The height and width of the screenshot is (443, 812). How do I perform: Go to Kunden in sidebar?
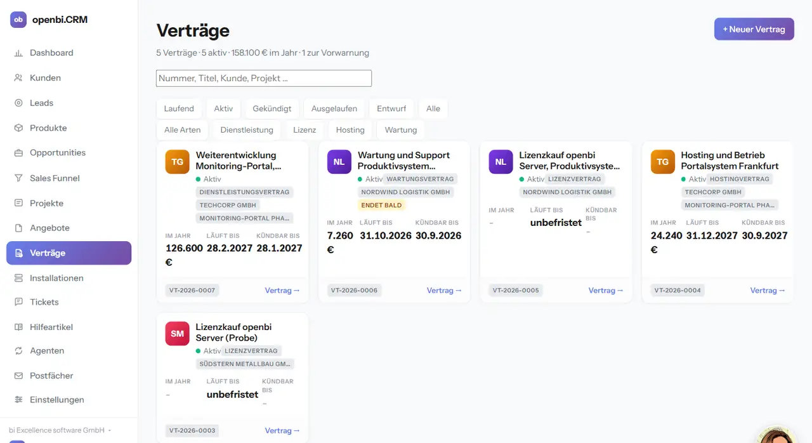coord(69,78)
